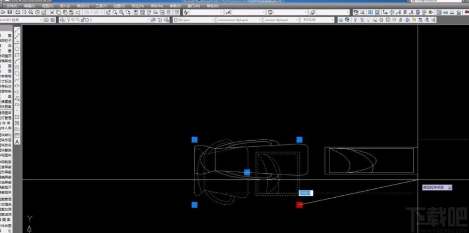
Task: Click the Cut scissors icon
Action: (52, 12)
